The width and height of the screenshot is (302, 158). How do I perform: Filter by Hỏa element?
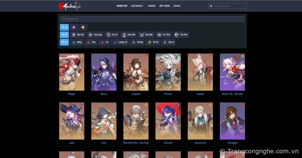pos(91,42)
